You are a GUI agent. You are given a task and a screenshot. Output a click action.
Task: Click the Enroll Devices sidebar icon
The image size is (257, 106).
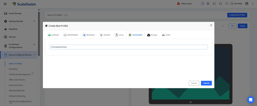(6, 13)
